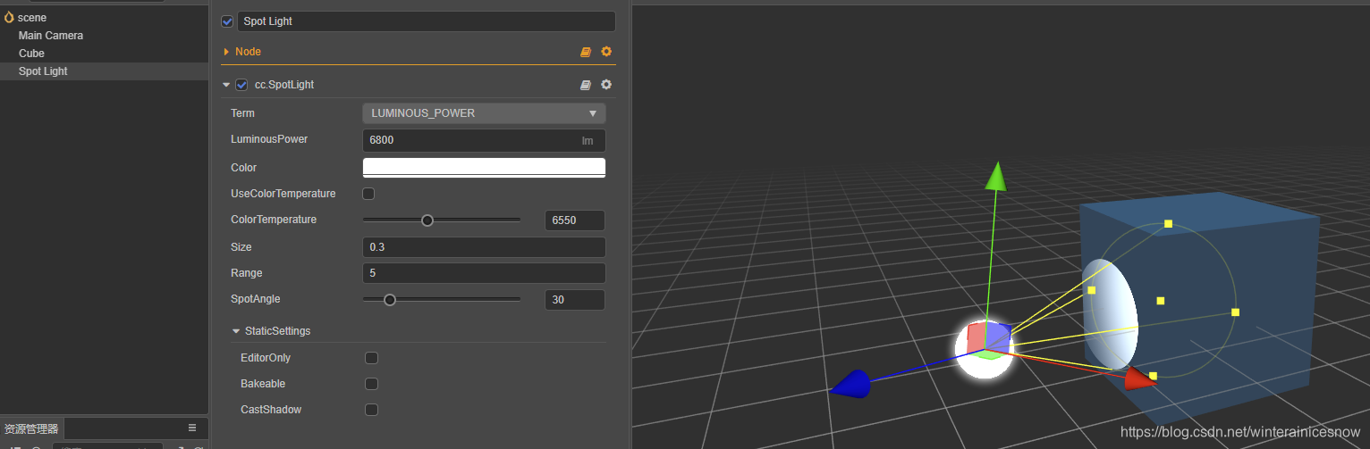Screen dimensions: 1370x449
Task: Open the Term LUMINOUS_POWER dropdown
Action: pos(484,113)
